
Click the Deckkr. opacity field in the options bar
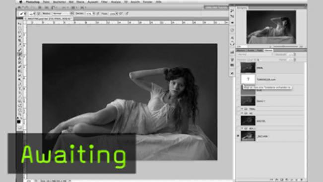click(x=89, y=14)
